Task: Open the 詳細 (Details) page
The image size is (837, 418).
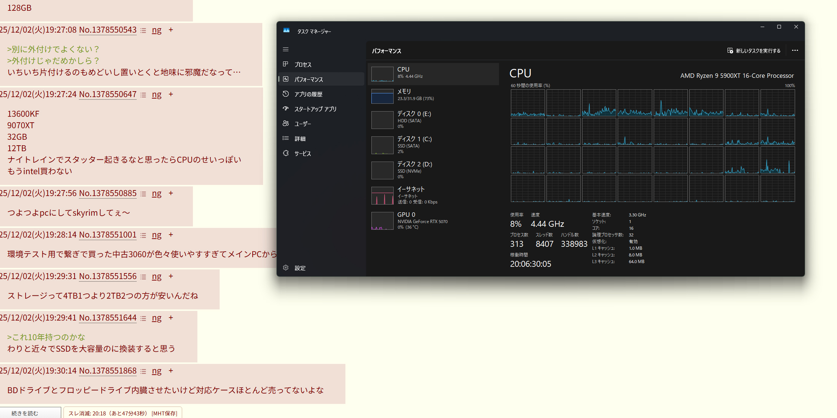Action: [300, 139]
